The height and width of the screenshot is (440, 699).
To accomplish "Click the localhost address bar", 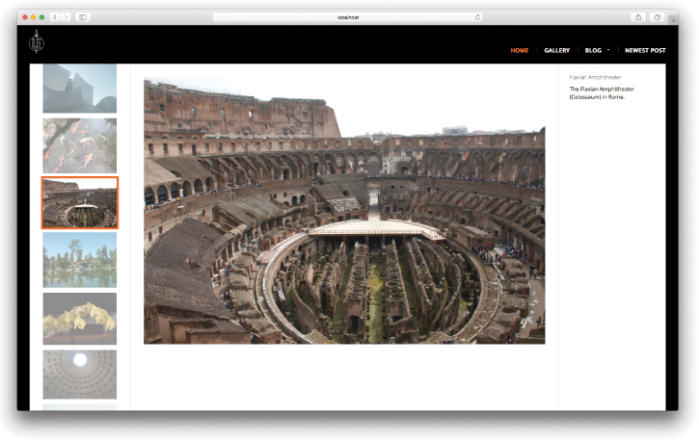I will [348, 17].
